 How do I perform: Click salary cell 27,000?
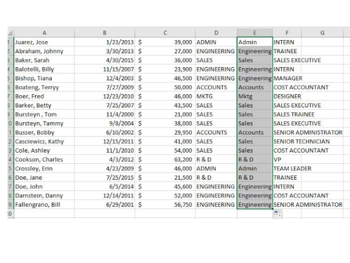(165, 51)
